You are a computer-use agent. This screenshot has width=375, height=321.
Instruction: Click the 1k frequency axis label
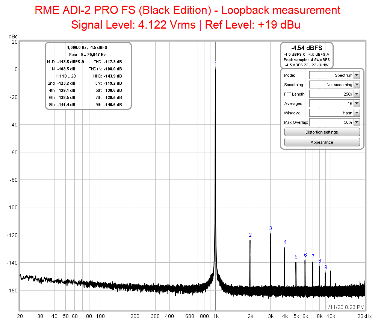(x=216, y=316)
